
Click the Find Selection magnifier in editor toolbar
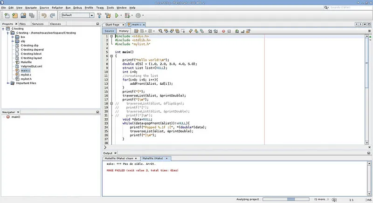(161, 31)
